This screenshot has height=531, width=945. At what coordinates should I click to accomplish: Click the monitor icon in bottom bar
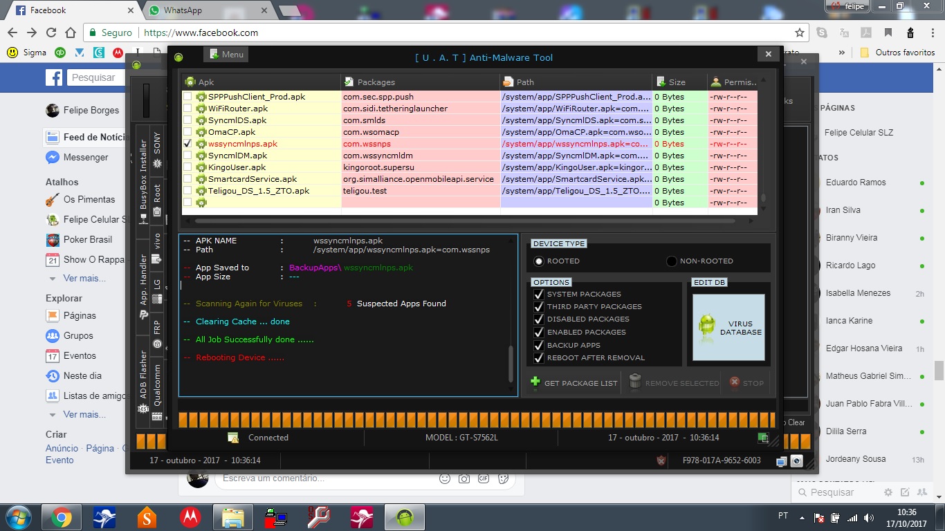point(782,460)
